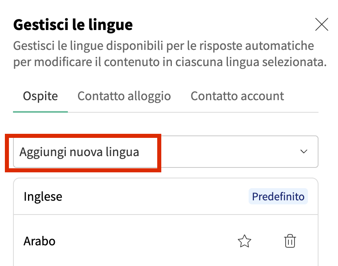This screenshot has height=266, width=338.
Task: Delete Arabo language using trash icon
Action: click(x=290, y=241)
